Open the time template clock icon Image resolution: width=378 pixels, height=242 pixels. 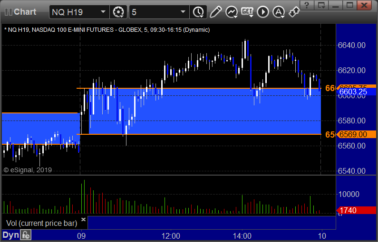(x=198, y=12)
